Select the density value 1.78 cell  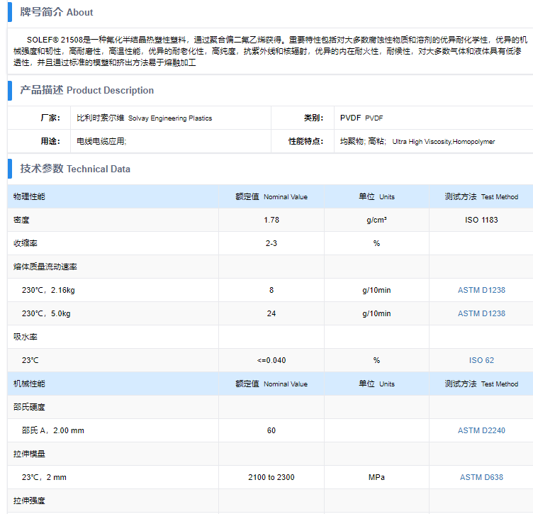[271, 220]
